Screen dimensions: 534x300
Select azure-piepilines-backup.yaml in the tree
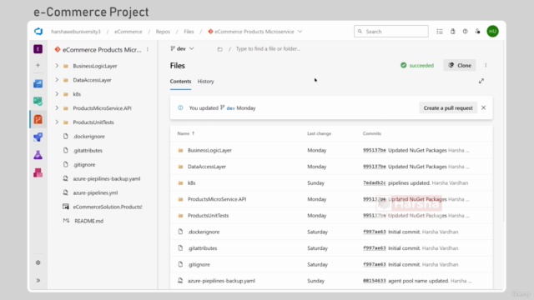coord(107,178)
